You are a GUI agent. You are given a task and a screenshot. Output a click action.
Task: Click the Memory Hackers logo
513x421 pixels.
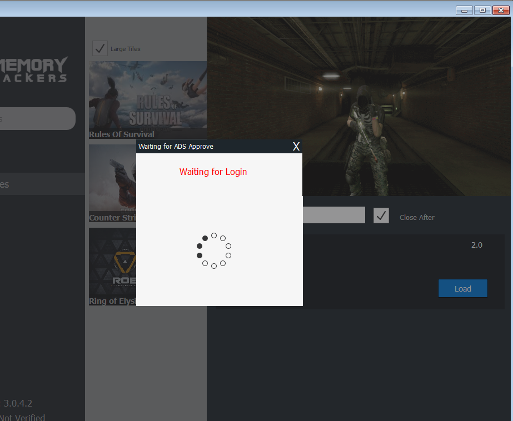(x=34, y=69)
